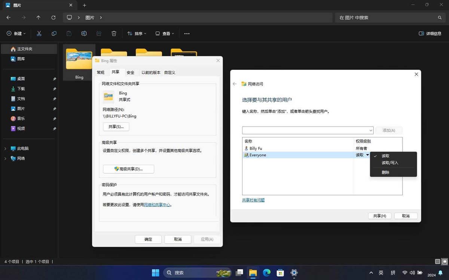Switch to large thumbnails view icon
Image resolution: width=449 pixels, height=280 pixels.
point(445,262)
